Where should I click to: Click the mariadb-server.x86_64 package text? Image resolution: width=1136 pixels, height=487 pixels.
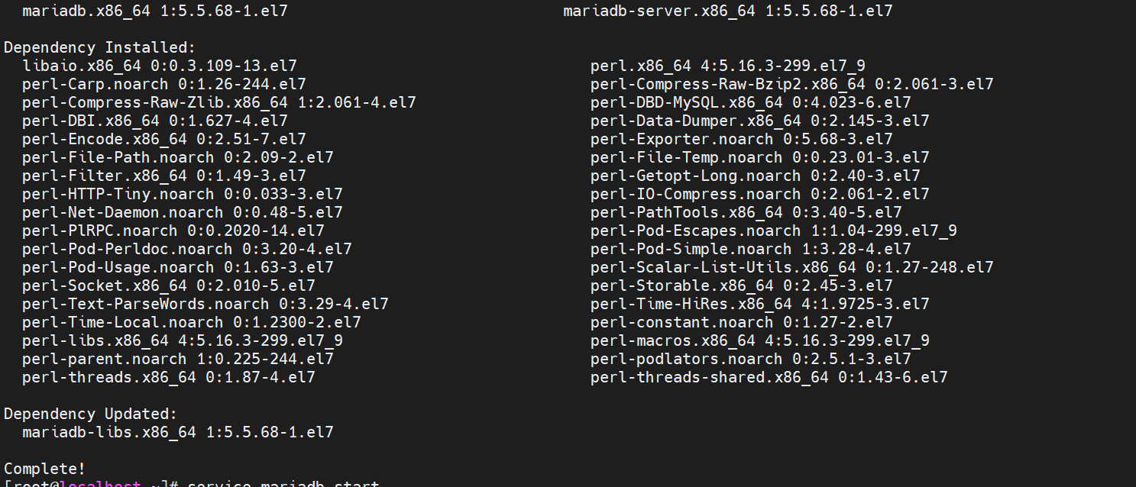point(727,11)
